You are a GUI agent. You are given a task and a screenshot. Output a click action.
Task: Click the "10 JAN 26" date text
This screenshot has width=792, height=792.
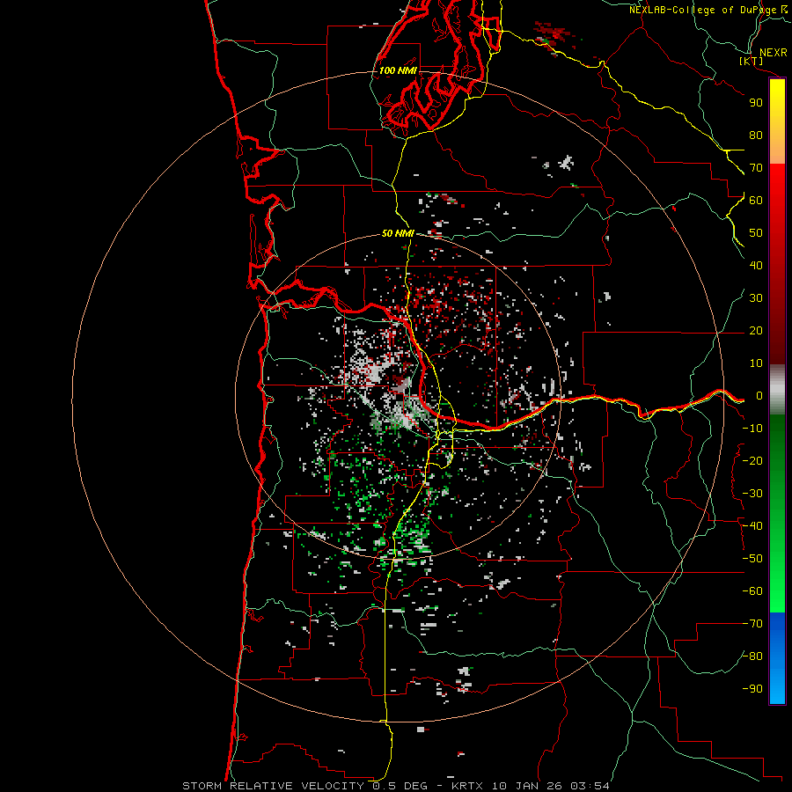click(526, 786)
